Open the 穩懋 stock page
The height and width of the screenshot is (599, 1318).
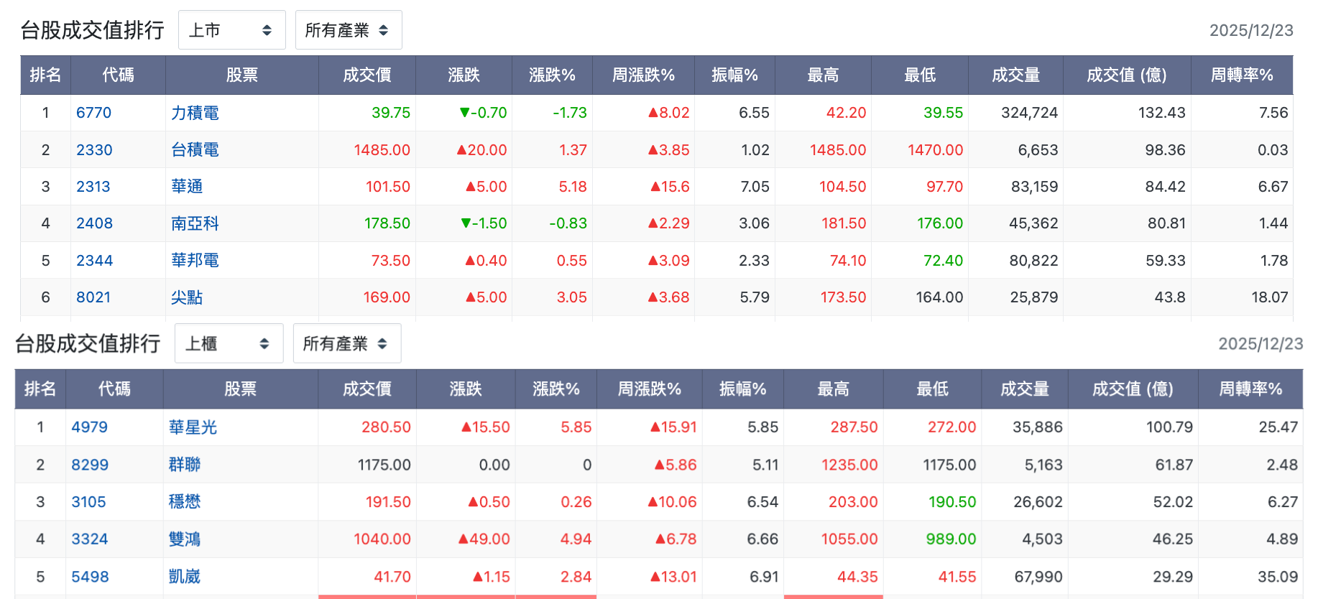click(x=185, y=501)
